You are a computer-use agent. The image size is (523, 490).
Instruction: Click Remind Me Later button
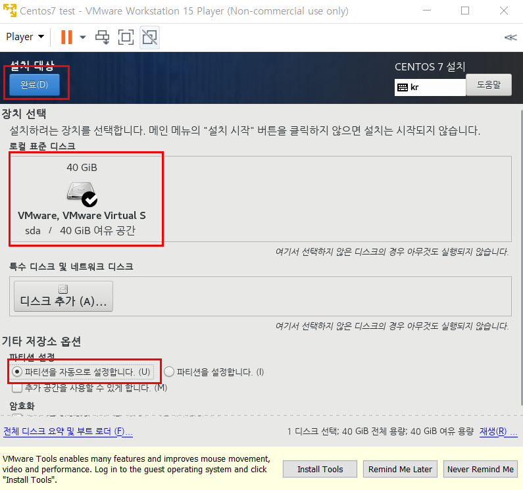pos(400,469)
